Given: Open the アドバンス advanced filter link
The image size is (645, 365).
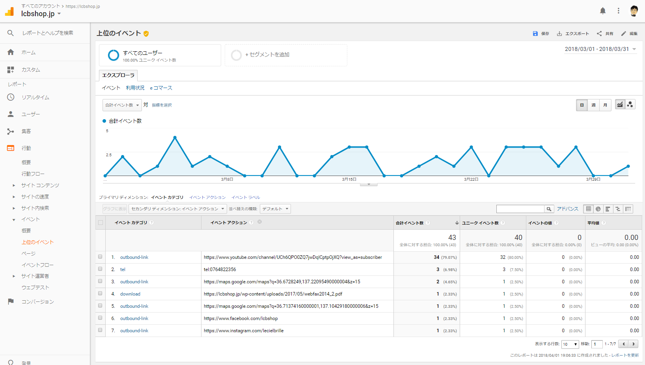Looking at the screenshot, I should click(x=567, y=209).
